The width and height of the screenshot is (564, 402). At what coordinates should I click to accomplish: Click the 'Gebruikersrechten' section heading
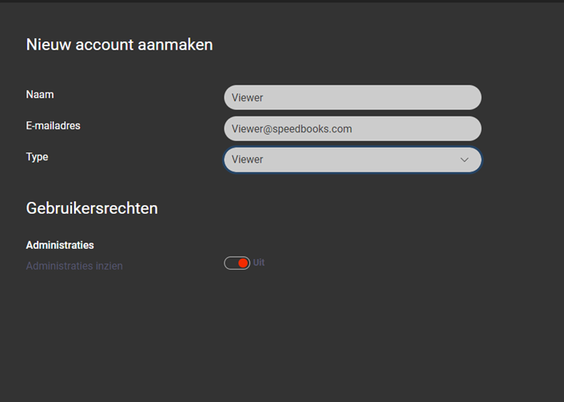(x=92, y=209)
